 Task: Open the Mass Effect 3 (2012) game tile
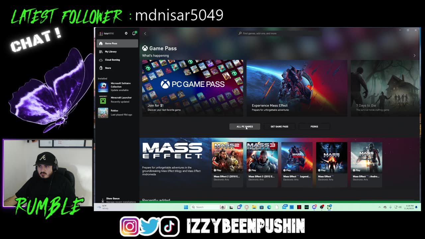(x=262, y=165)
